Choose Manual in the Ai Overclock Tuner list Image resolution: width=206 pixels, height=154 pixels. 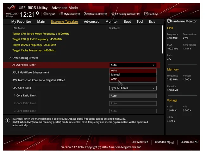point(116,75)
